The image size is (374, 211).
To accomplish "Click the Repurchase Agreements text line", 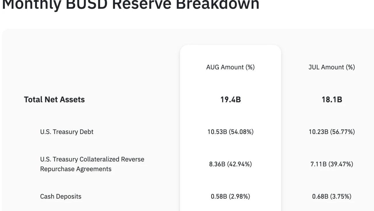I will tap(76, 169).
